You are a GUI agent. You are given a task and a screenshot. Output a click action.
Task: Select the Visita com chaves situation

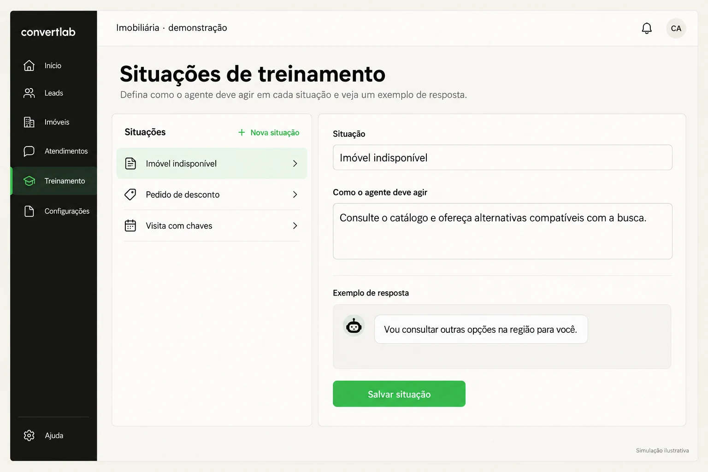[212, 225]
